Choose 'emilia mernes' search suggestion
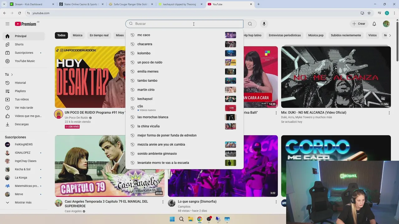 184,72
